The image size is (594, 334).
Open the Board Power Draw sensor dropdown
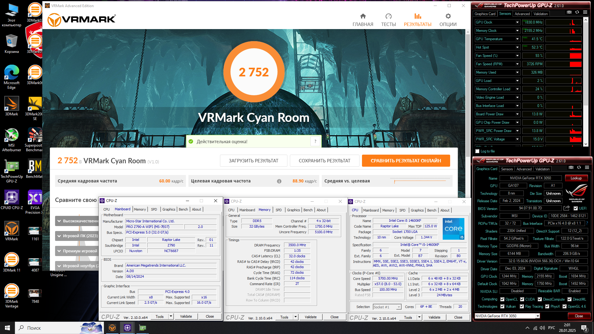[517, 114]
